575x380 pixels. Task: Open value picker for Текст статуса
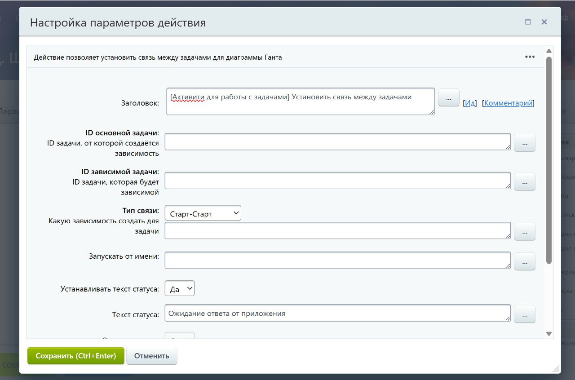click(x=524, y=314)
